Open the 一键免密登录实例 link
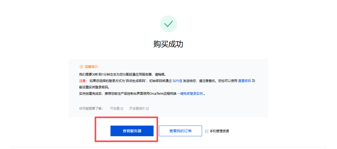This screenshot has height=149, width=337. 190,94
